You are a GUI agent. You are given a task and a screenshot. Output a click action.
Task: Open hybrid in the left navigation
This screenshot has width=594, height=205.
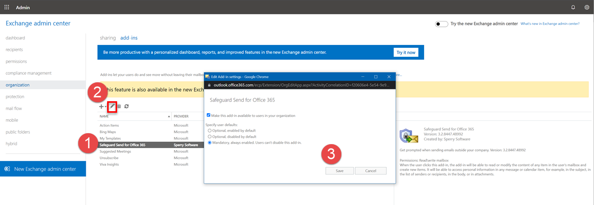click(x=11, y=144)
